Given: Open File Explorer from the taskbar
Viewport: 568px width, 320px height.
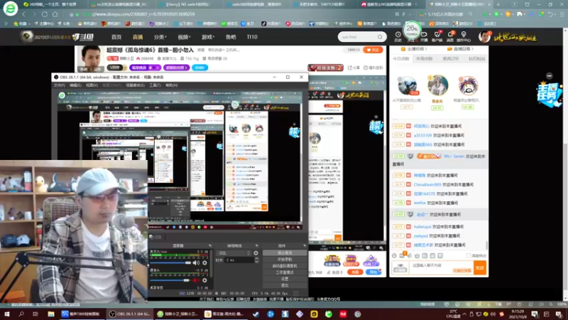Looking at the screenshot, I should [x=50, y=314].
